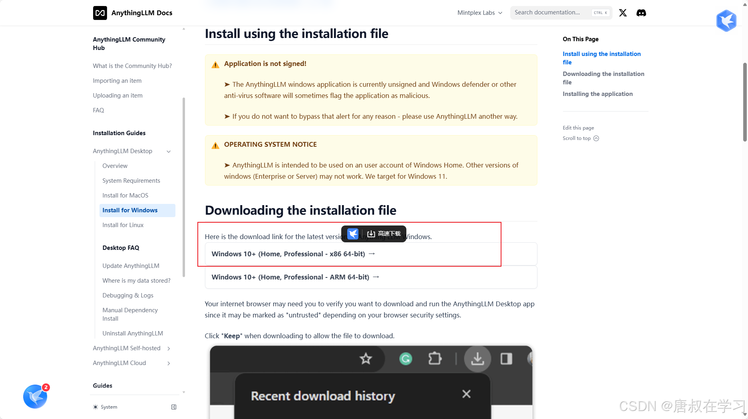Click the sidebar vertical scrollbar
Image resolution: width=748 pixels, height=419 pixels.
click(184, 187)
